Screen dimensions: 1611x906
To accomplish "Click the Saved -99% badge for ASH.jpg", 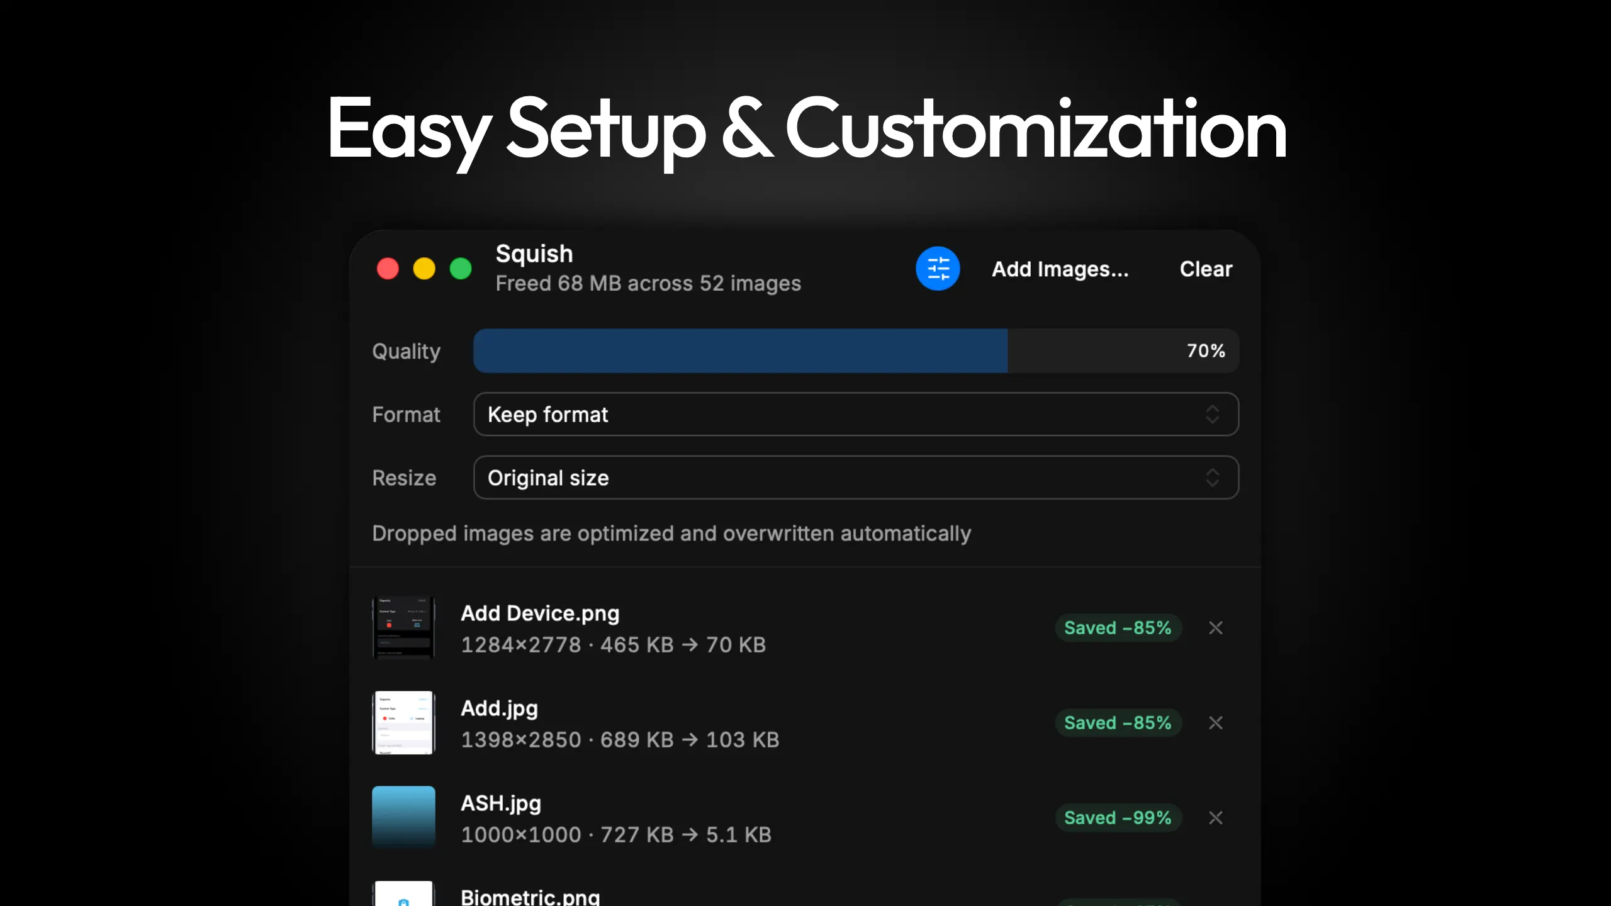I will [x=1118, y=818].
